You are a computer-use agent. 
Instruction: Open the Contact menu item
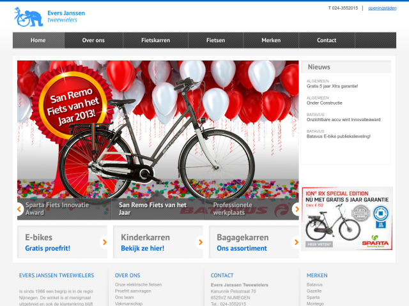pos(327,40)
